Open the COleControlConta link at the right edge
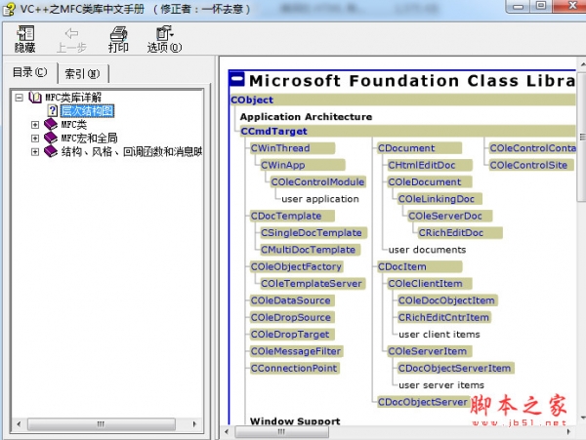 (x=532, y=148)
